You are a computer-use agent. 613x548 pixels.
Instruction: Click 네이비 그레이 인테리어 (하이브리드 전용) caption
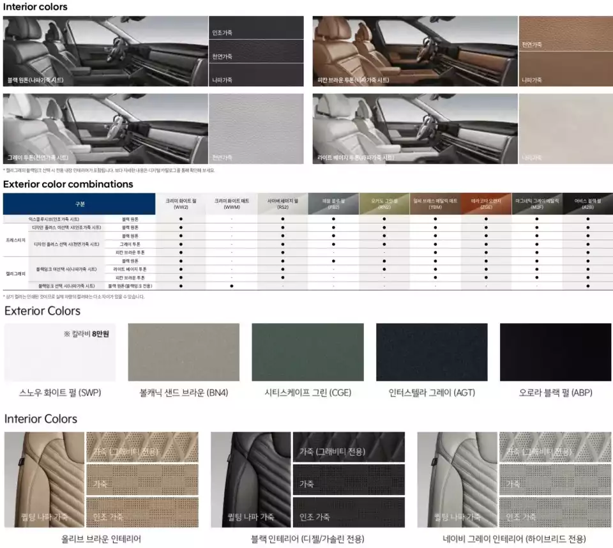coord(514,538)
